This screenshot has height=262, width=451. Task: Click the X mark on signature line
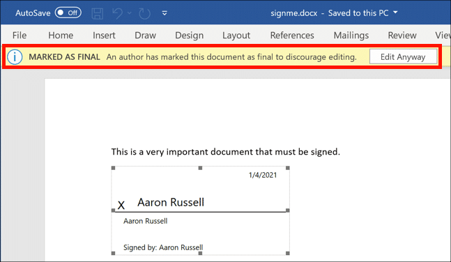coord(121,206)
